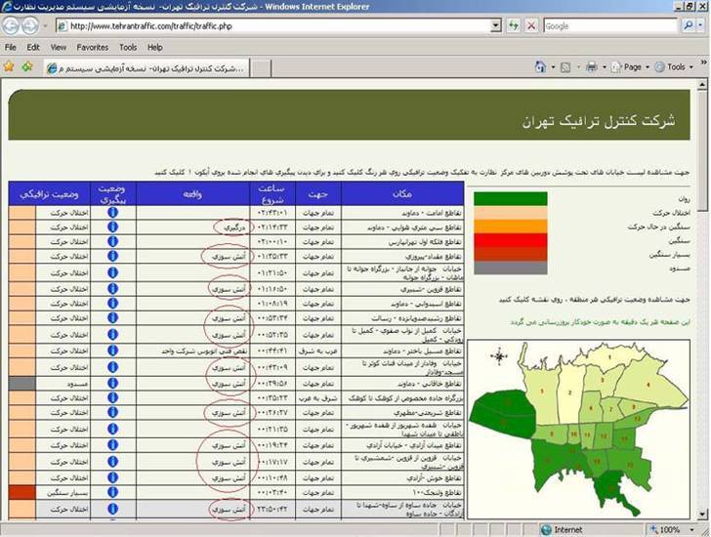Click the info icon in first table row
This screenshot has width=711, height=537.
point(112,212)
